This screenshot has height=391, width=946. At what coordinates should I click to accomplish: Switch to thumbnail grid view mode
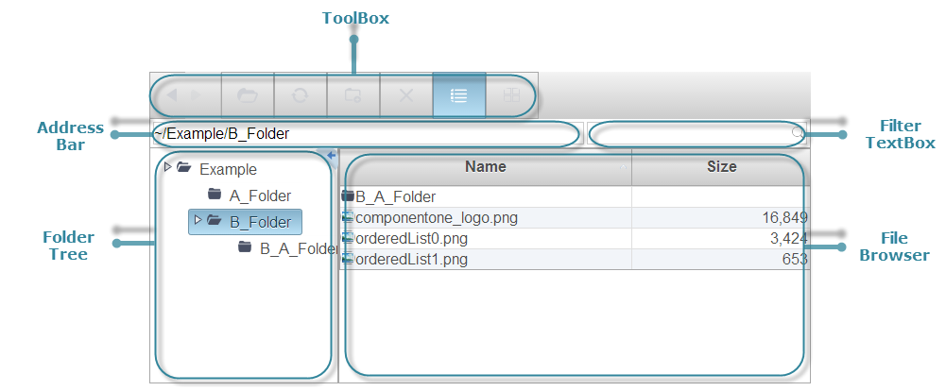[x=510, y=95]
